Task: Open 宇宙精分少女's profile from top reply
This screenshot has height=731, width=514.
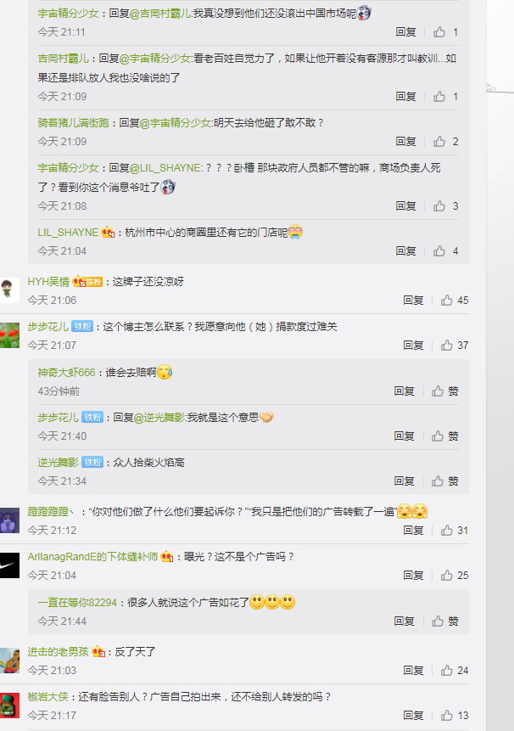Action: tap(68, 14)
